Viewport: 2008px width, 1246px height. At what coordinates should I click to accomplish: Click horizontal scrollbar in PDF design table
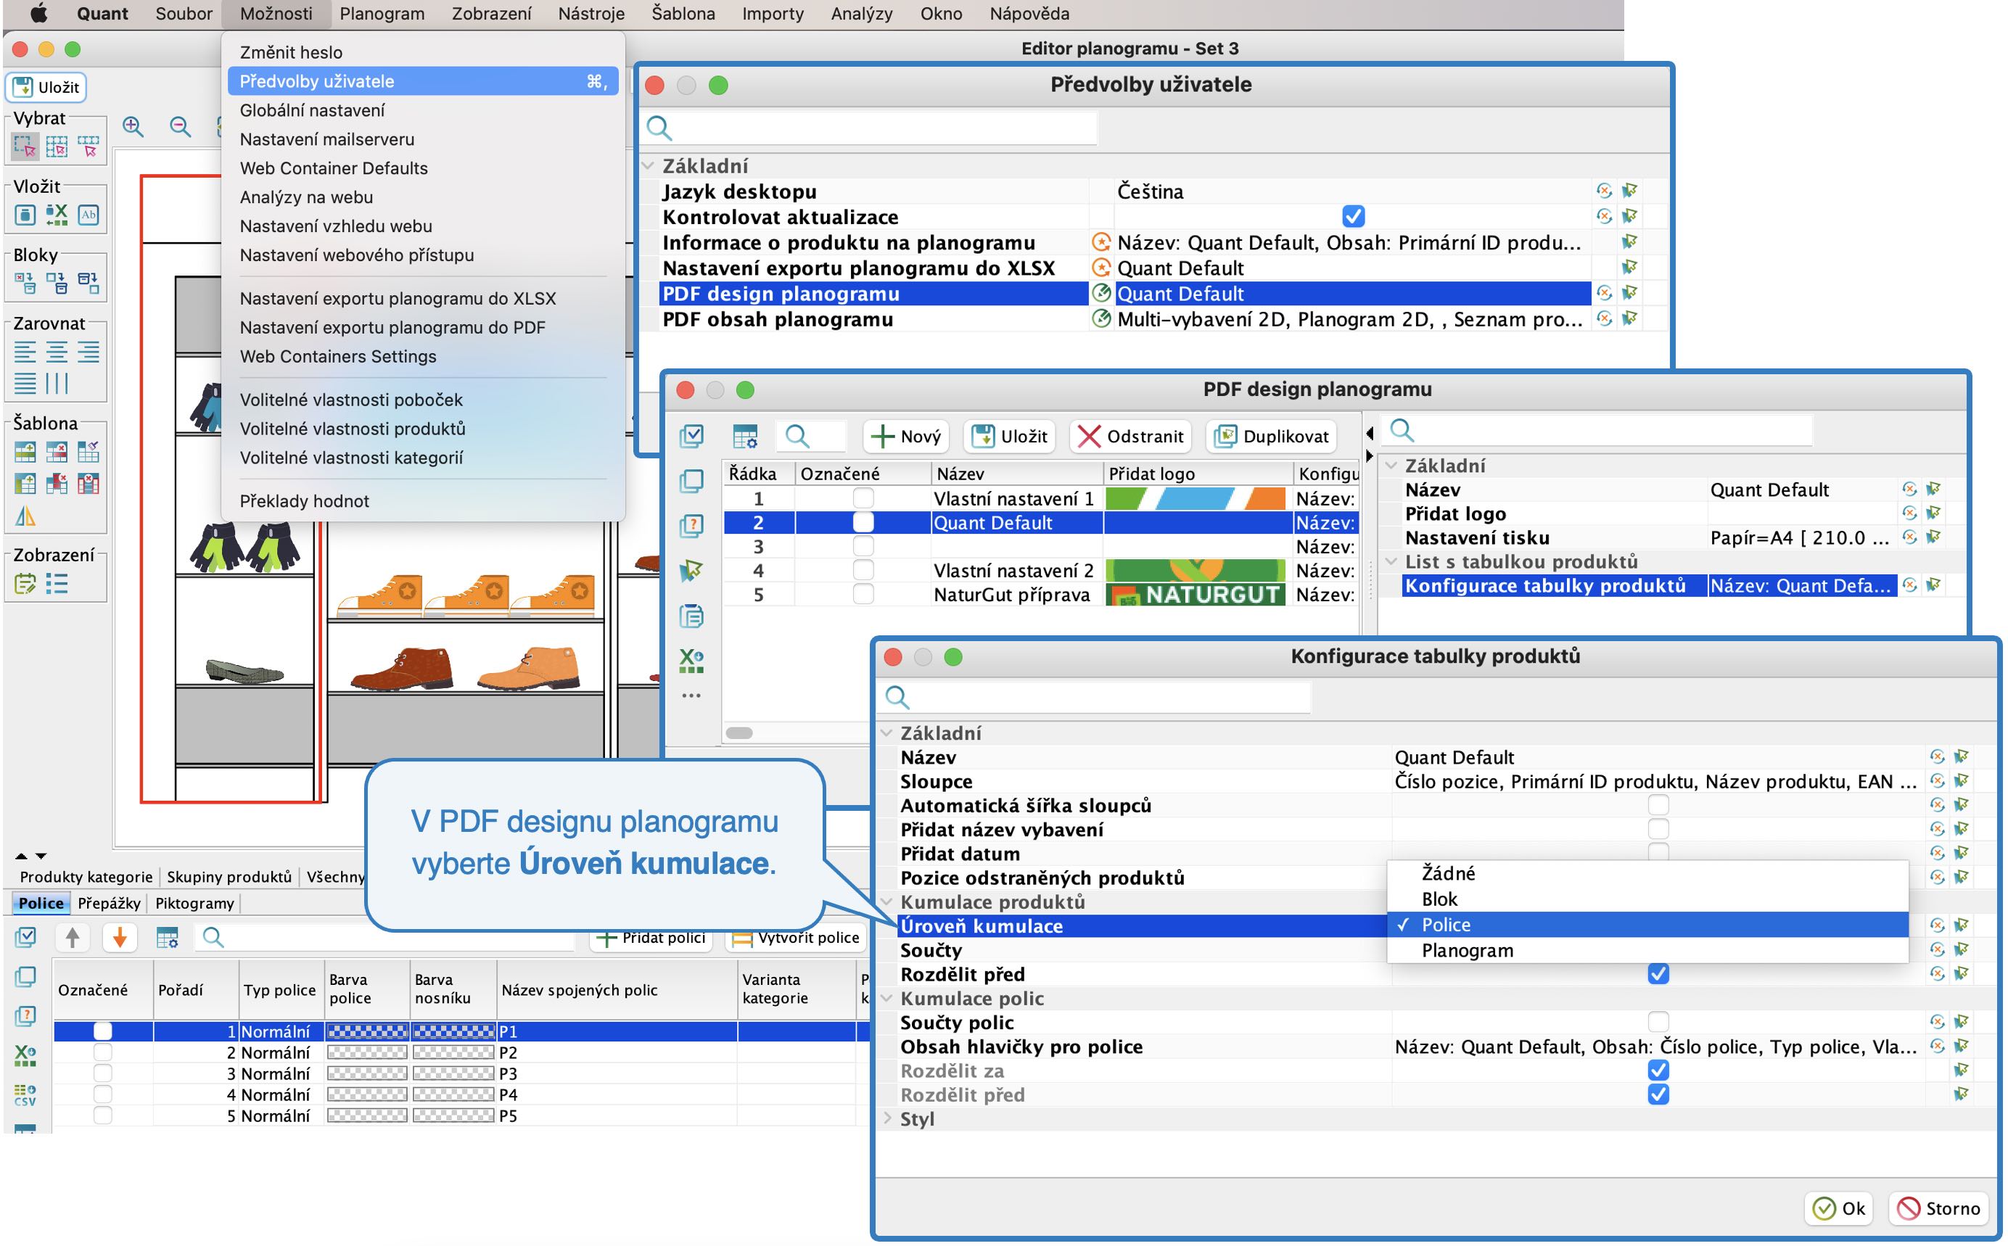[x=739, y=733]
